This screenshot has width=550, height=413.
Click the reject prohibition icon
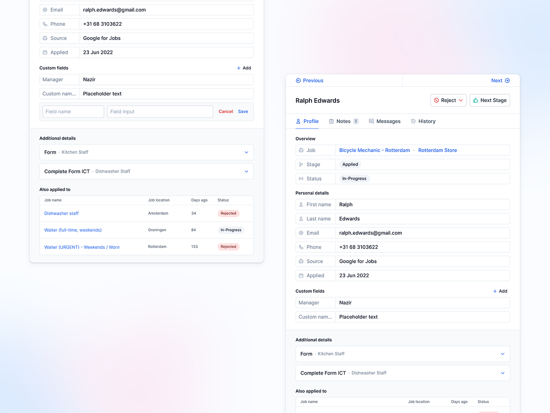coord(436,100)
